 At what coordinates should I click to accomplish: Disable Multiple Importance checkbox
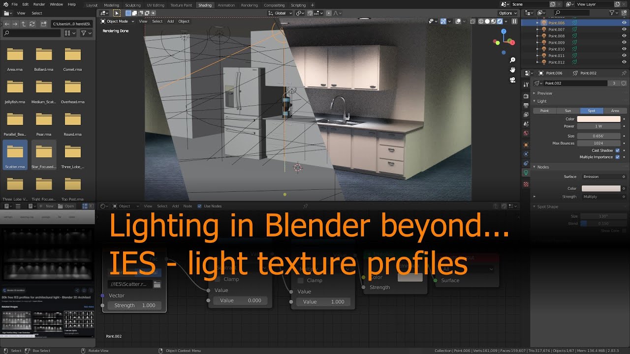click(617, 157)
